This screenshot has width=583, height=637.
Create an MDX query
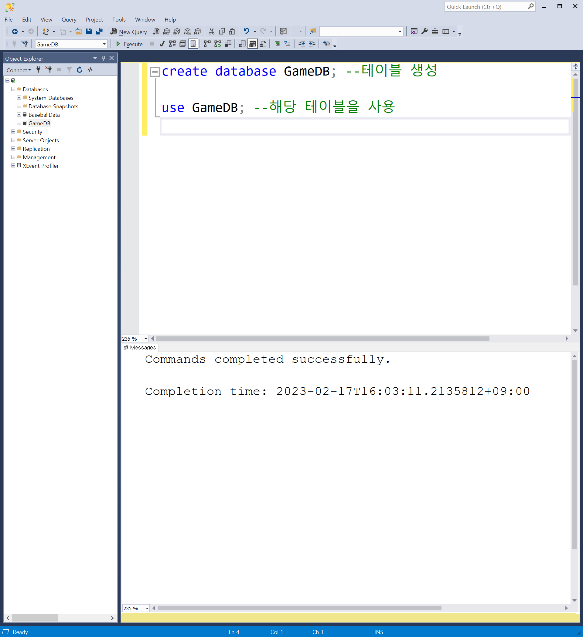[166, 31]
